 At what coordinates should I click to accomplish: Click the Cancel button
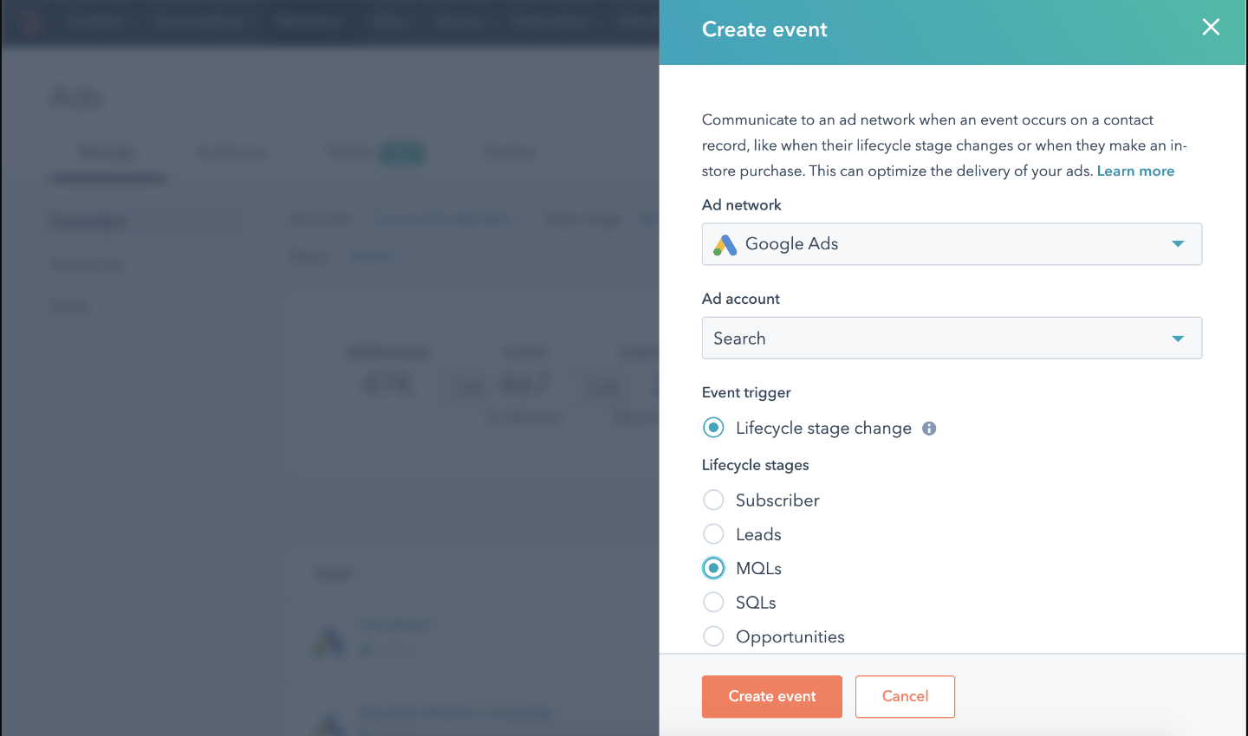(x=905, y=696)
